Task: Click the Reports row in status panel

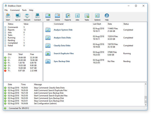Action: [23, 30]
